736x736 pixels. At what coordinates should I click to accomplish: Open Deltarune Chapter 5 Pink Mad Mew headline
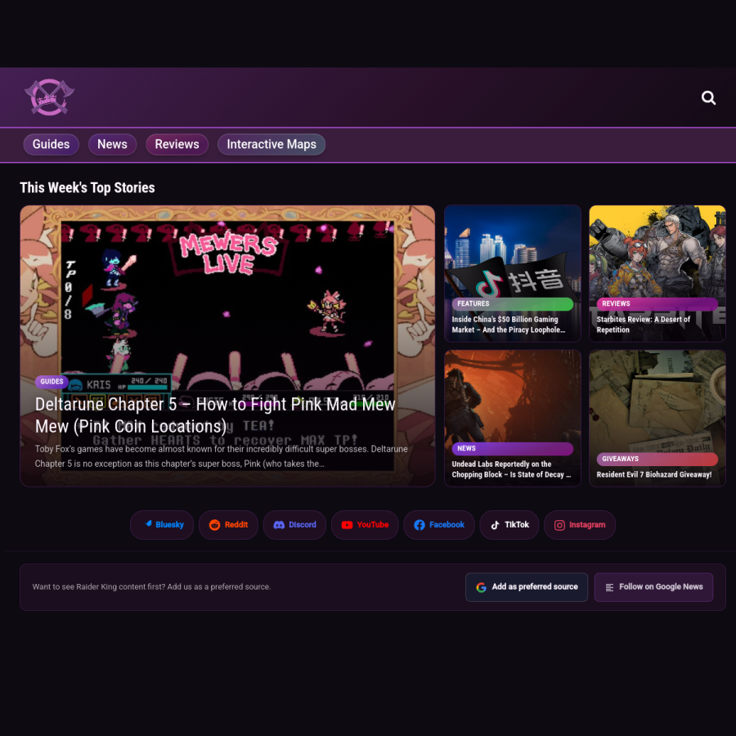coord(215,415)
